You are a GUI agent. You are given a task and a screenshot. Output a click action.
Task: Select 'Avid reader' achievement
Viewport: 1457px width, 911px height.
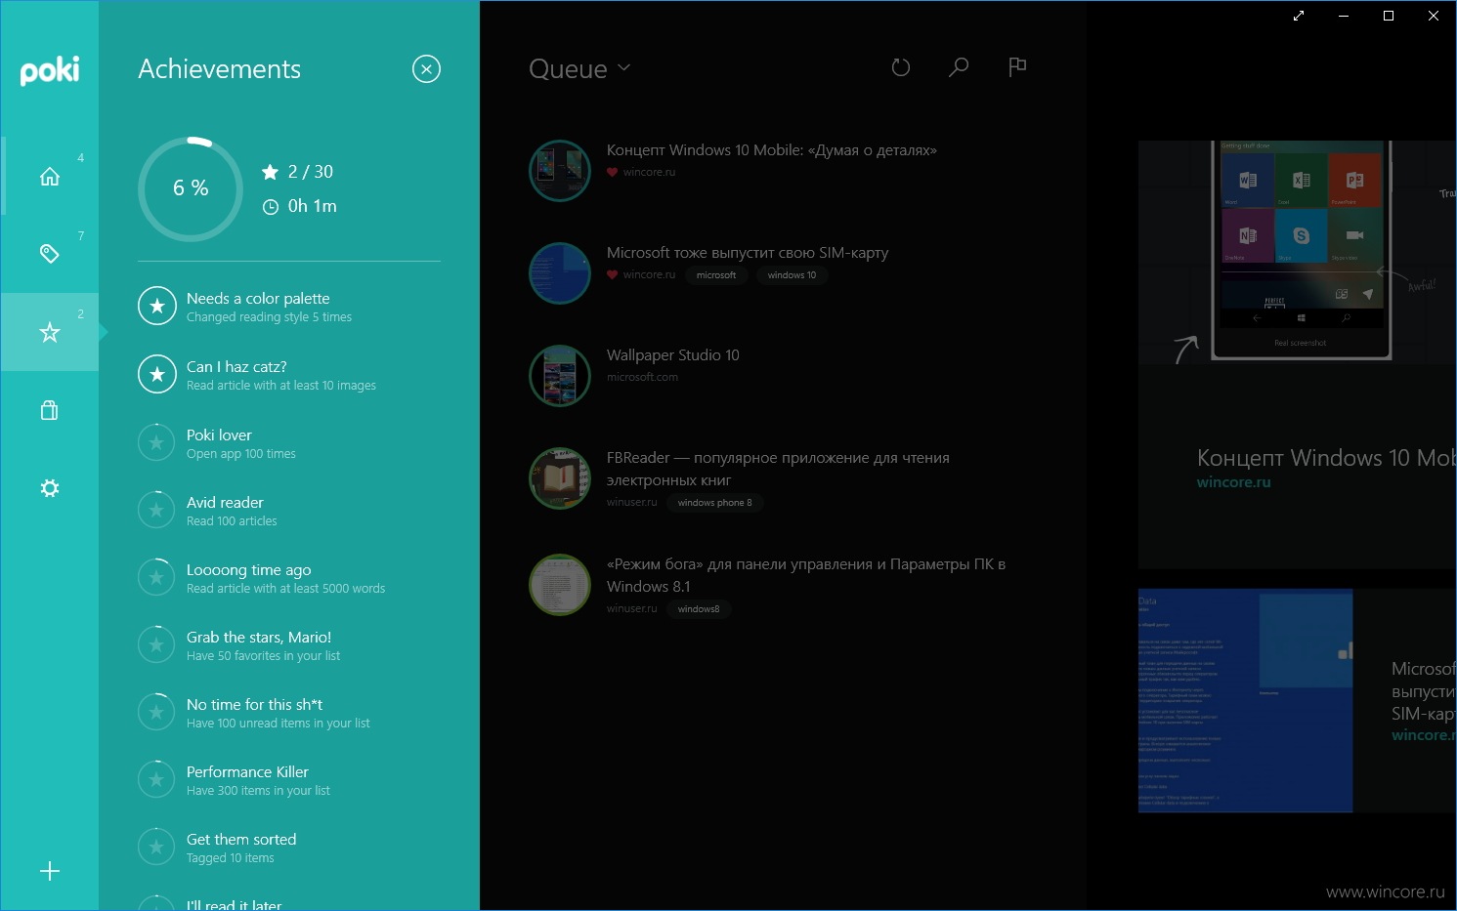(x=289, y=511)
